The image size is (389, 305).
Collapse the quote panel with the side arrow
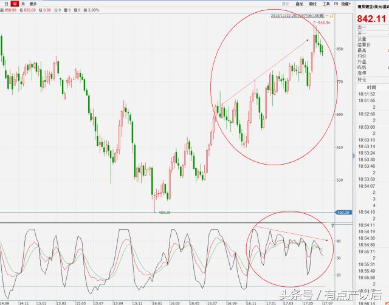pyautogui.click(x=354, y=156)
